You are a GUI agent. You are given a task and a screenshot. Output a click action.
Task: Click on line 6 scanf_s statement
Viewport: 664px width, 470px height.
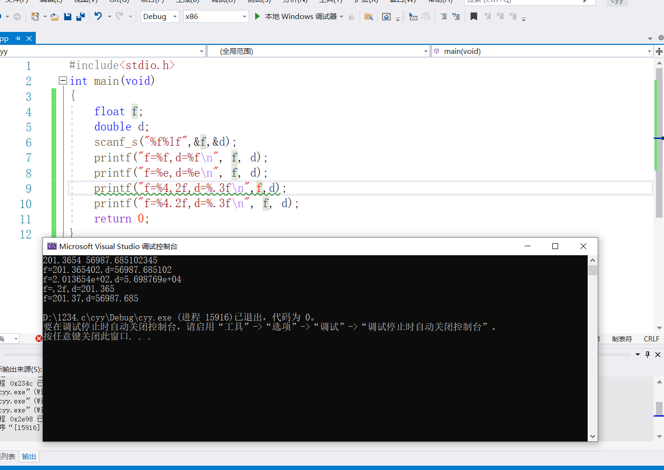pos(165,142)
